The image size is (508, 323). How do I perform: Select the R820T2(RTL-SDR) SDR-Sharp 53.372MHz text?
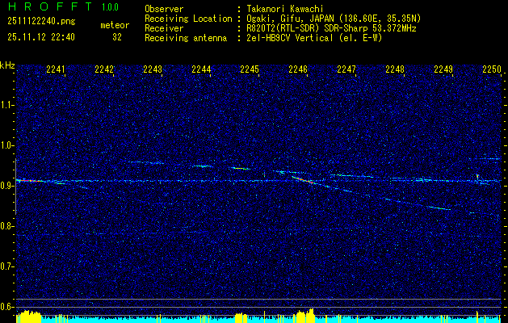(331, 28)
